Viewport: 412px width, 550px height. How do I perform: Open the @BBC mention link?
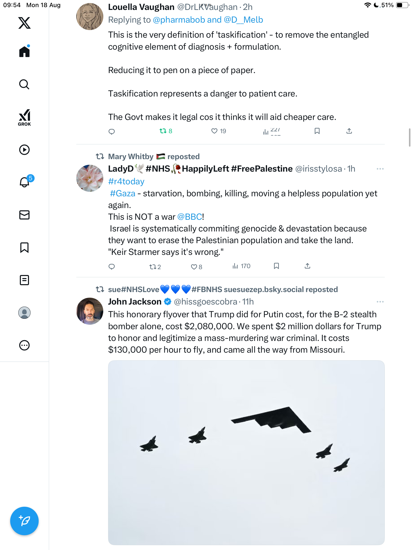[x=189, y=217]
